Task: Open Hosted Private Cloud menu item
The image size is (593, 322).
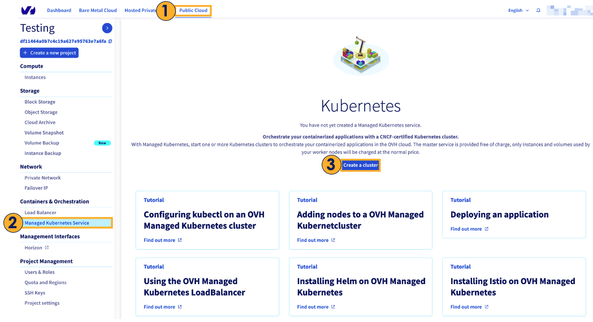Action: click(x=140, y=10)
